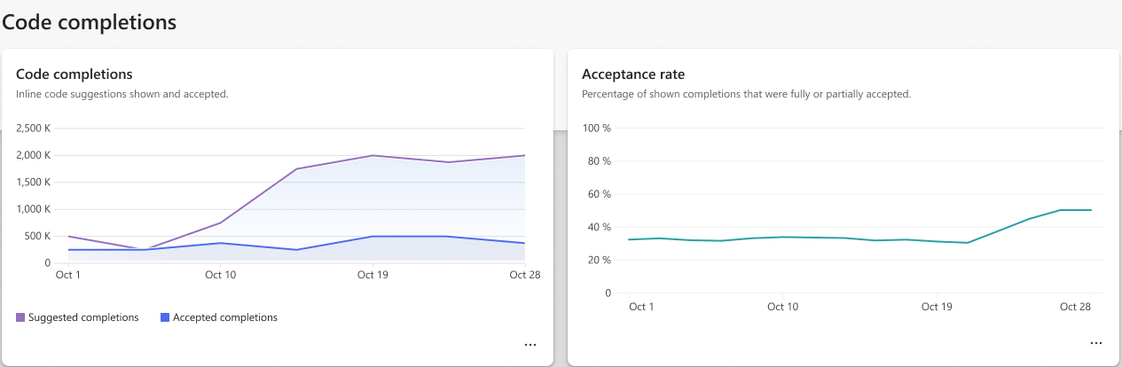The height and width of the screenshot is (367, 1122).
Task: Click the Oct 10 label on completions chart
Action: click(220, 275)
